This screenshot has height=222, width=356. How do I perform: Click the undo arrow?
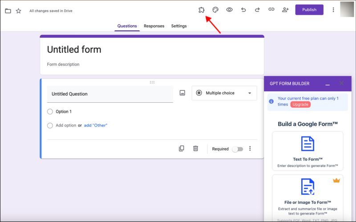(243, 10)
